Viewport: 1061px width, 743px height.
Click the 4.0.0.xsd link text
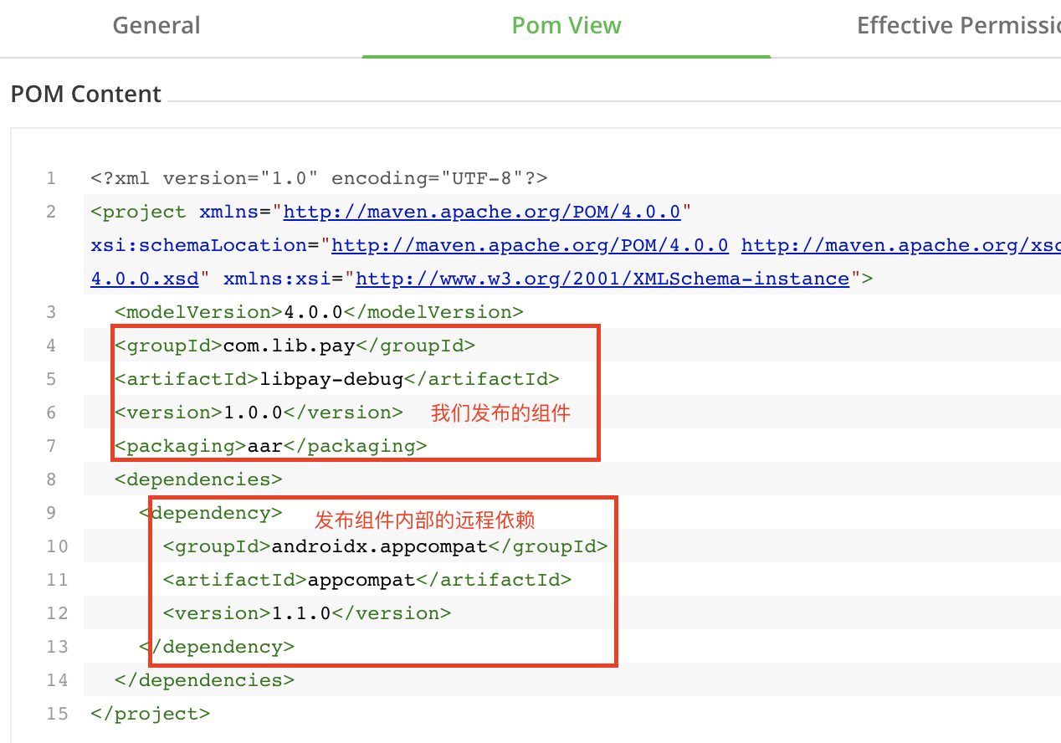point(144,279)
